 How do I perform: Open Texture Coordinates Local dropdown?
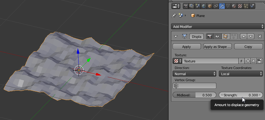(x=241, y=74)
